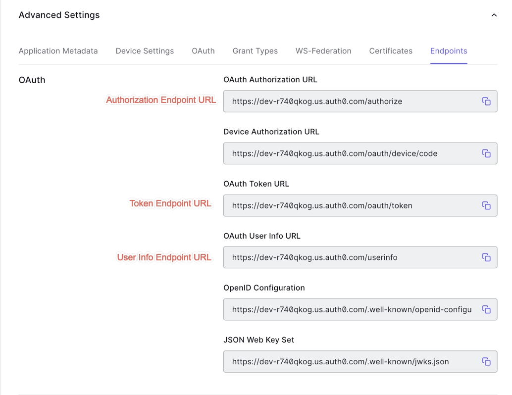Viewport: 512px width, 395px height.
Task: Click the Advanced Settings heading
Action: click(x=59, y=15)
